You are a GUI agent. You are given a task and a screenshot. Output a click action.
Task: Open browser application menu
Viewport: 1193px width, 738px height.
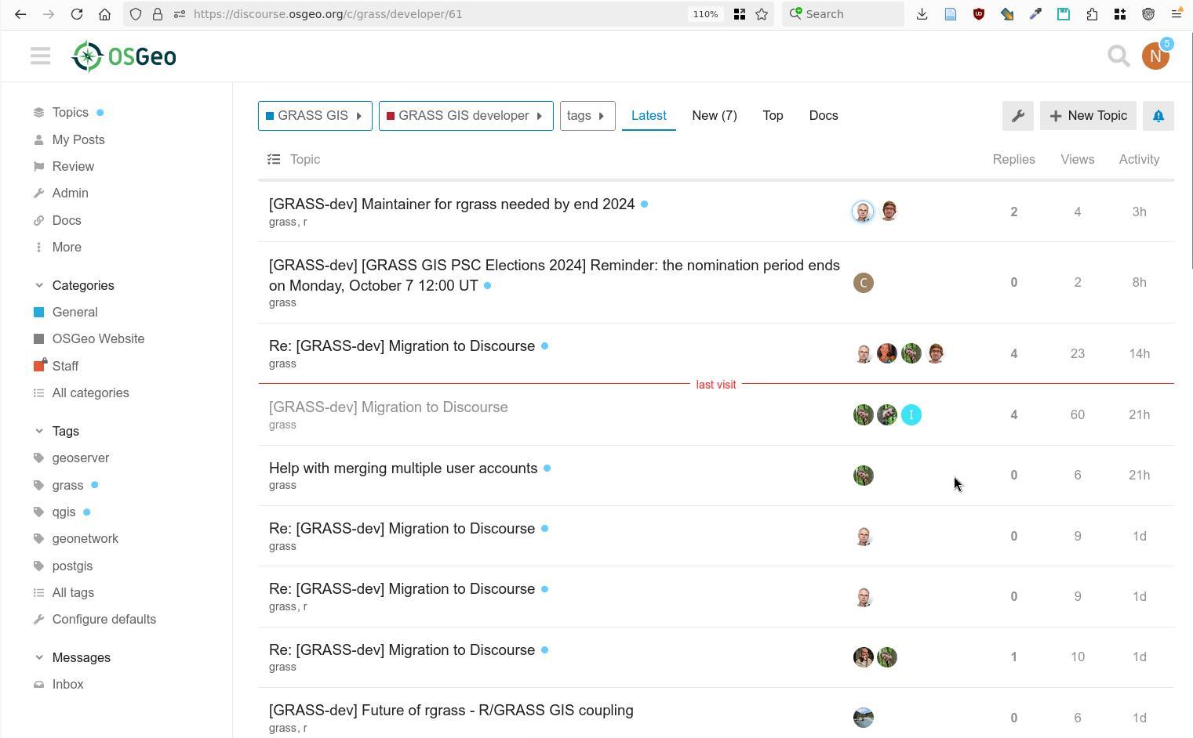(x=1176, y=14)
